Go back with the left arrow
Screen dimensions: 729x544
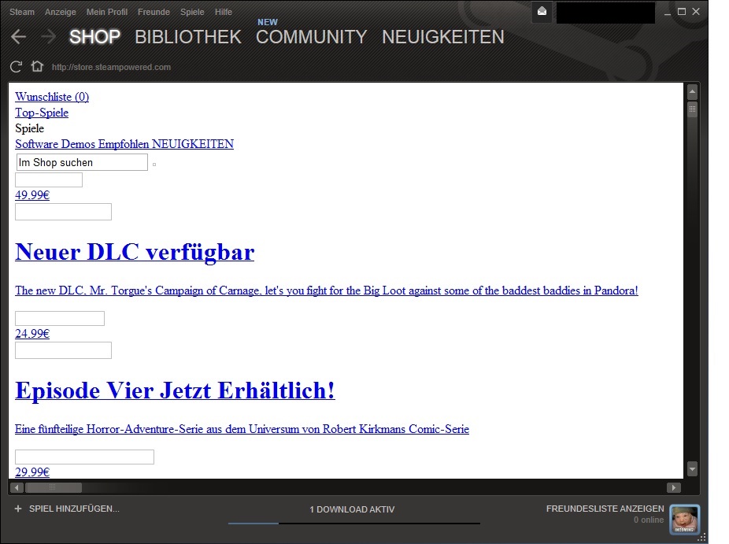click(19, 37)
